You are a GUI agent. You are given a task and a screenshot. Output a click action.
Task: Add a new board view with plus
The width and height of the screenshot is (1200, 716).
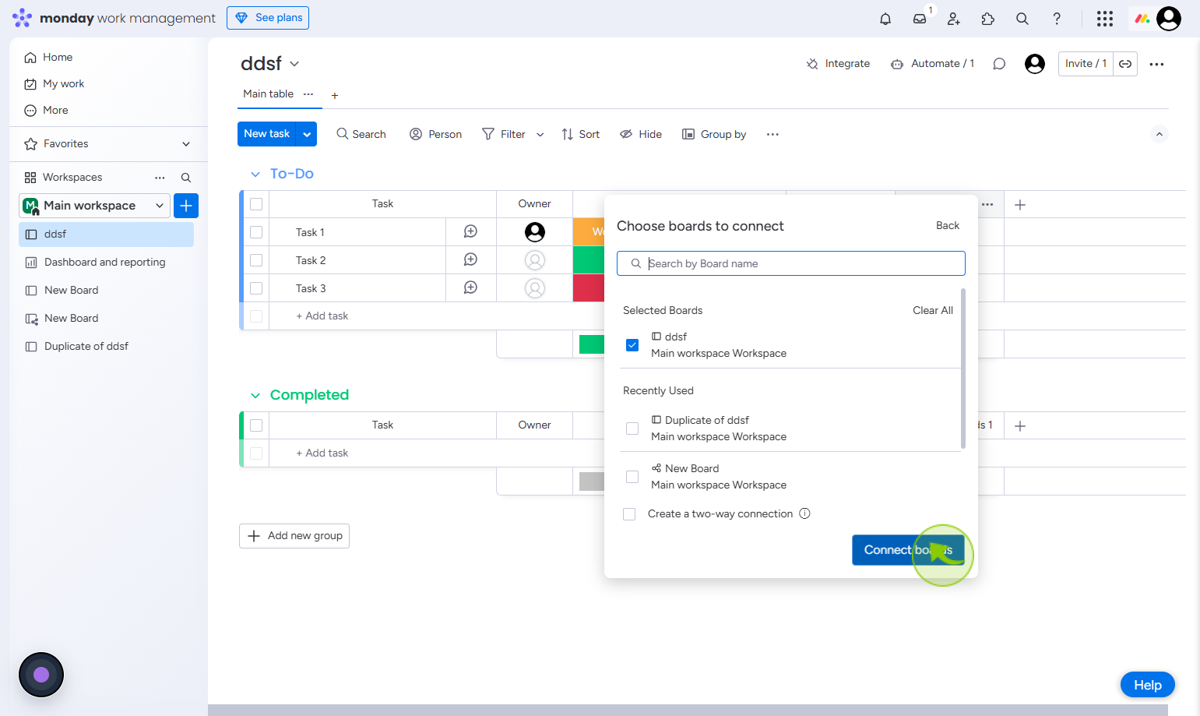pyautogui.click(x=335, y=96)
